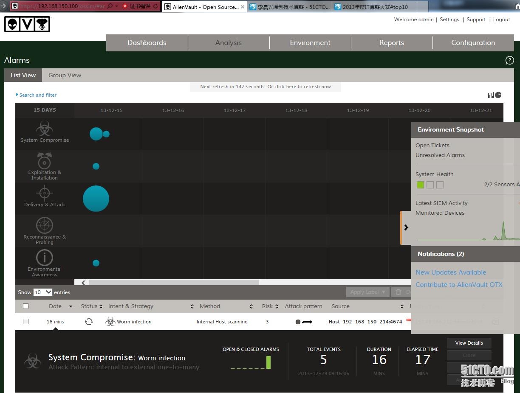Switch to the 2013 IT blog contest tab
The width and height of the screenshot is (520, 393).
coord(375,7)
